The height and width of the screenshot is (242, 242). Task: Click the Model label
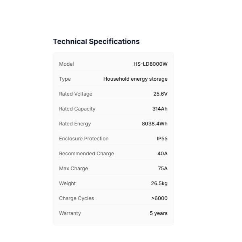66,64
